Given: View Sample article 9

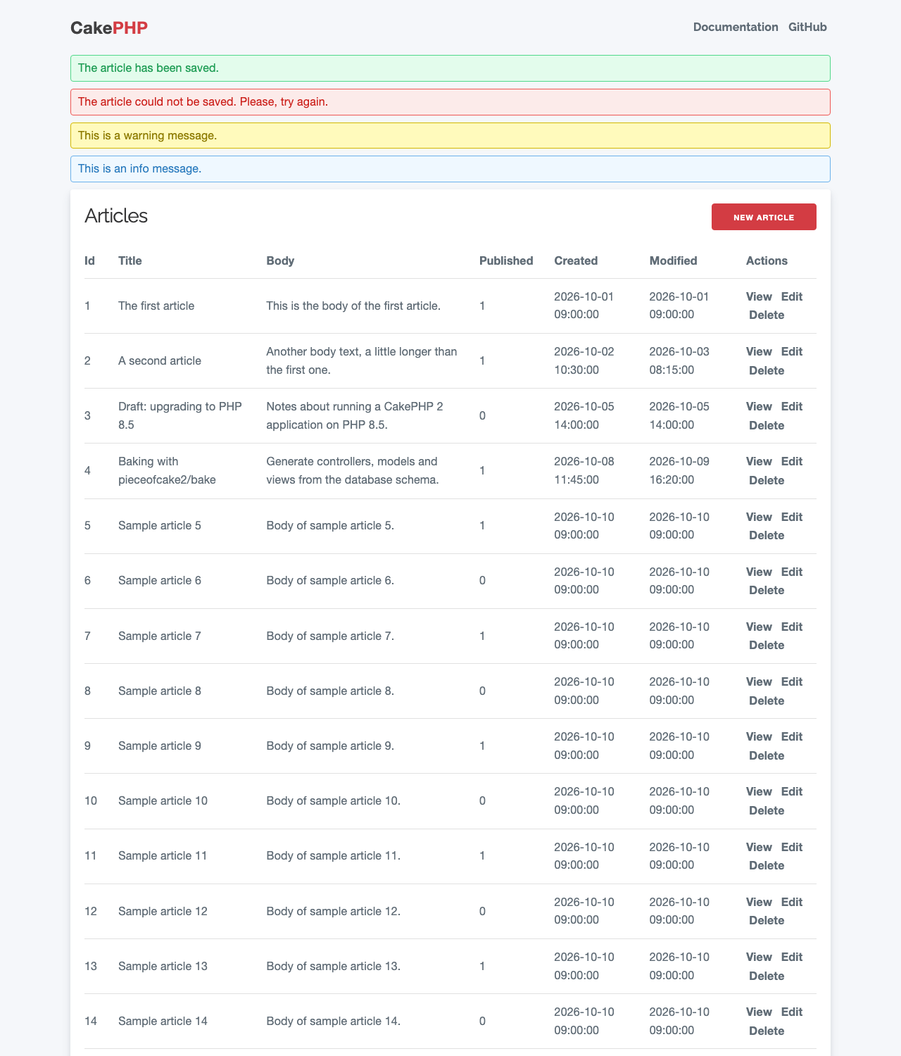Looking at the screenshot, I should click(759, 736).
